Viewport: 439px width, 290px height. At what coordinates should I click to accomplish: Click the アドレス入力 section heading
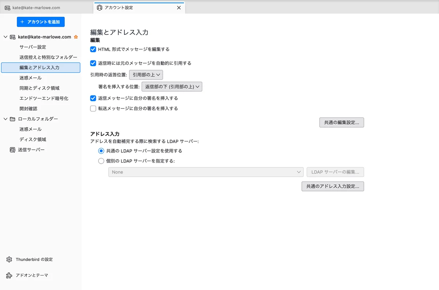(105, 134)
